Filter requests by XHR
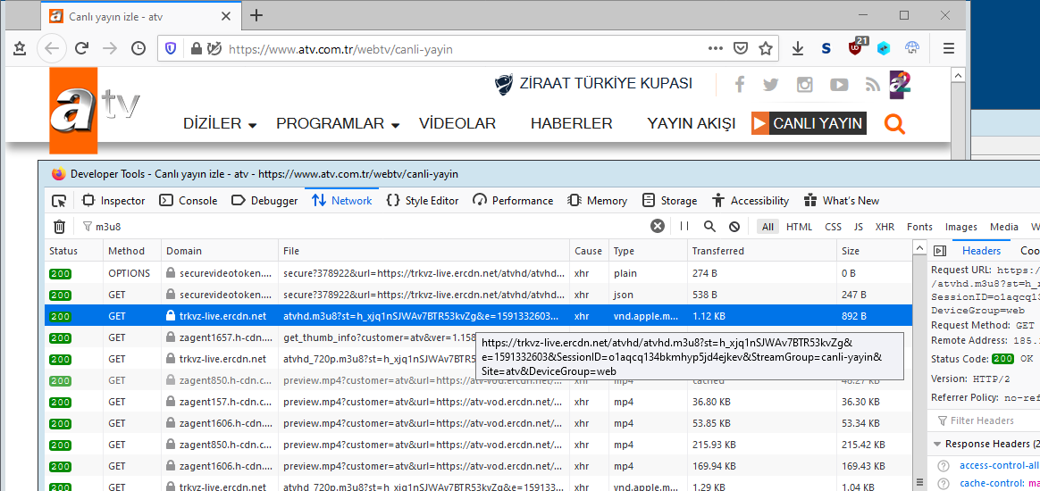Screen dimensions: 1040x491 pyautogui.click(x=885, y=227)
